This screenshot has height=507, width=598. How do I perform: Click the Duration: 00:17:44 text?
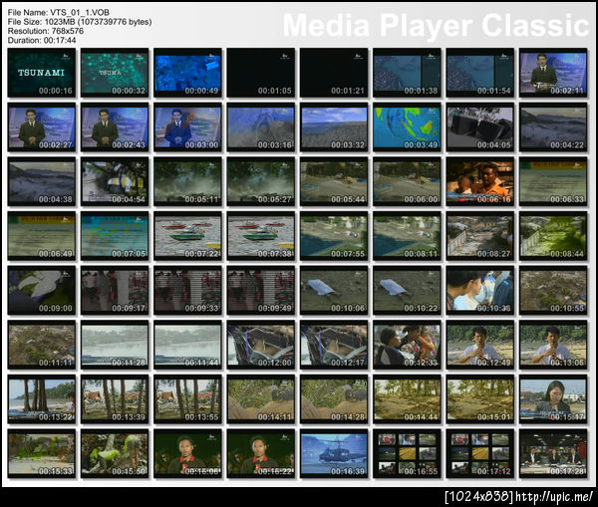(x=42, y=41)
